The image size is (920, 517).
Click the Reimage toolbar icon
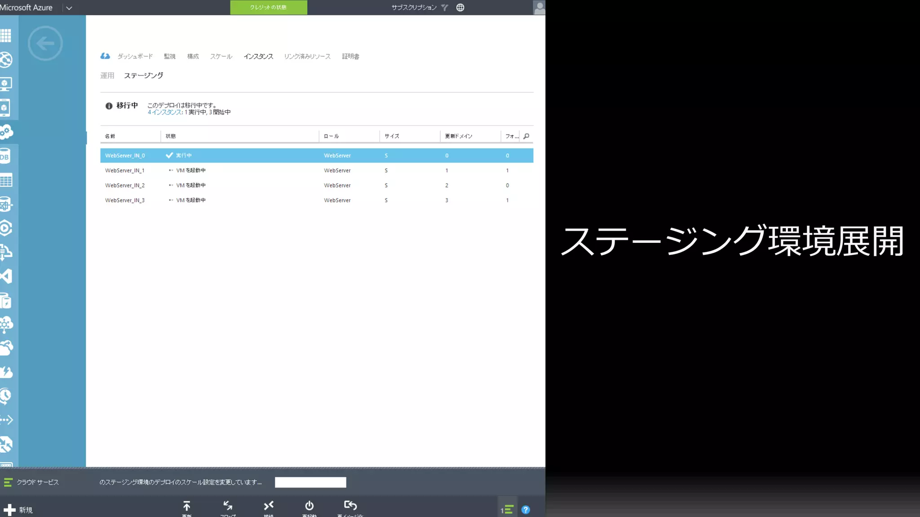click(x=350, y=506)
